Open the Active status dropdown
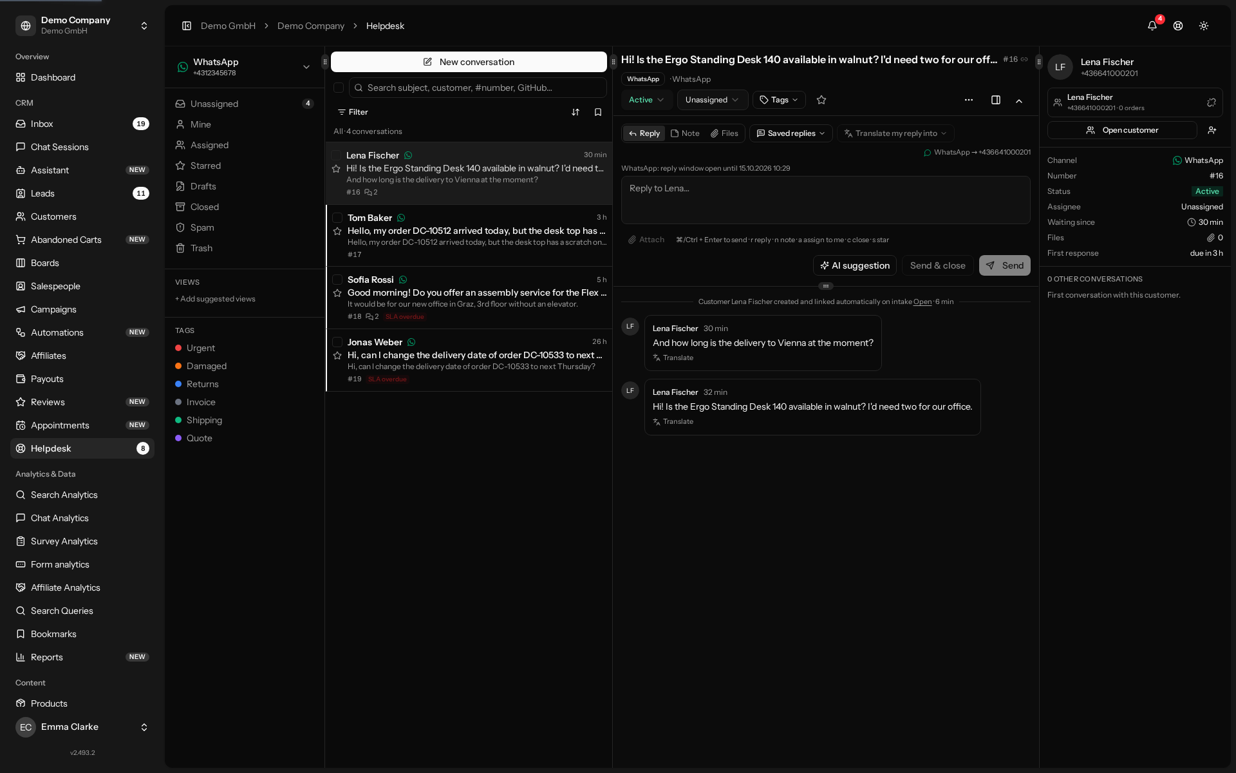Viewport: 1236px width, 773px height. tap(646, 100)
